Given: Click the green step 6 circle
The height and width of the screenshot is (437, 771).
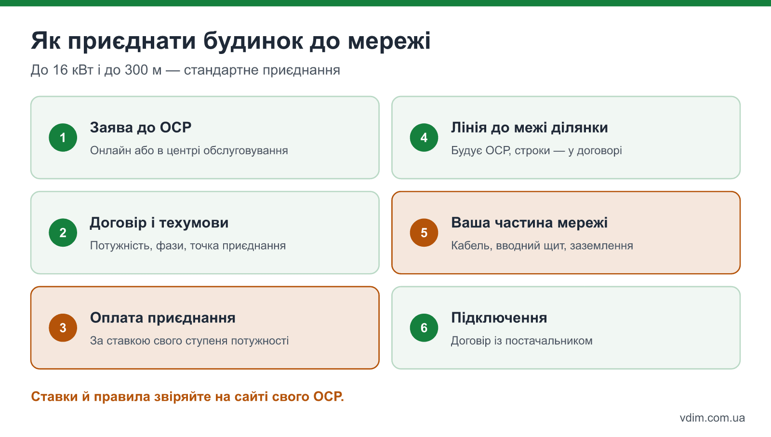Looking at the screenshot, I should tap(424, 328).
